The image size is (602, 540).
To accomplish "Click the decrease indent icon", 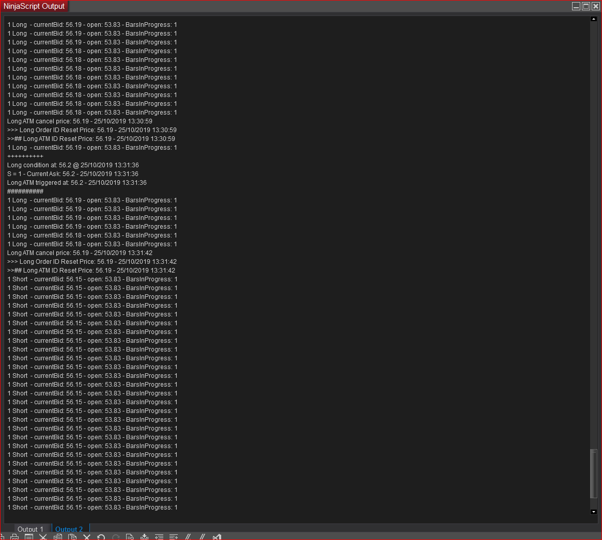I will pos(159,537).
